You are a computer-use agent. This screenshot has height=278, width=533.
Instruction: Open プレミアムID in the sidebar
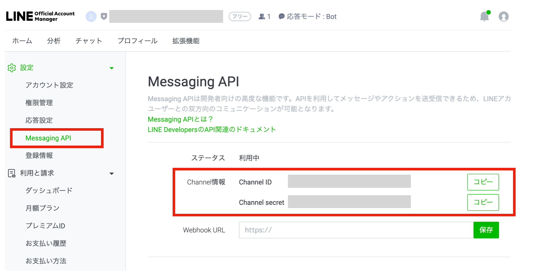(x=45, y=226)
